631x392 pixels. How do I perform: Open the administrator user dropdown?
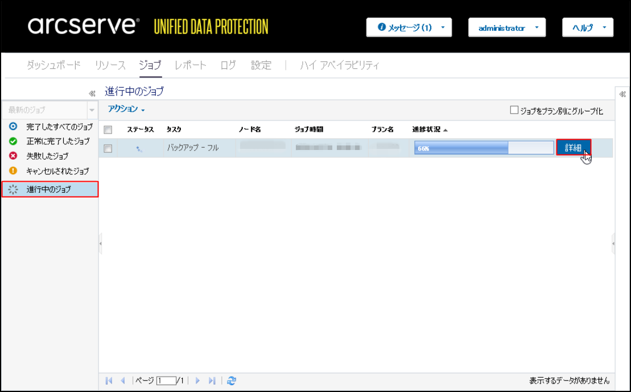(506, 27)
